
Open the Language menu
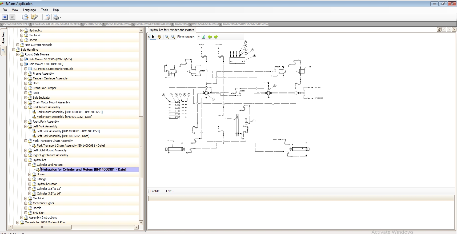tap(29, 10)
